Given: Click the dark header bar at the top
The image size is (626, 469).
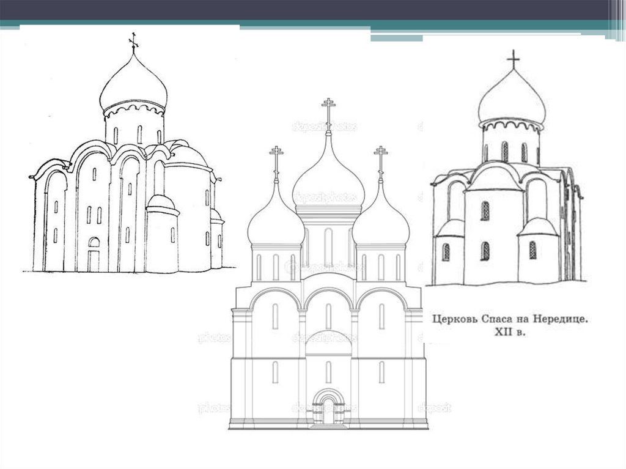Looking at the screenshot, I should pos(306,9).
